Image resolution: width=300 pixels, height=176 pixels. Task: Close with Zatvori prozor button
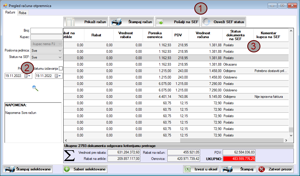tap(276, 169)
